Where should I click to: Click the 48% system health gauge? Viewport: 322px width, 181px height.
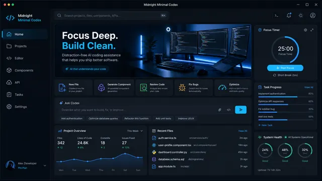[285, 150]
